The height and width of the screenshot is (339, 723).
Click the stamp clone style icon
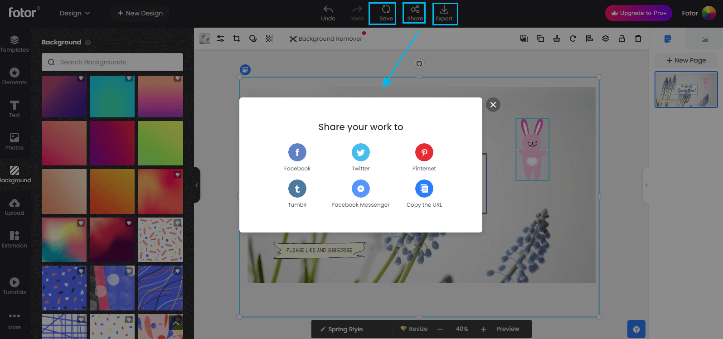coord(557,39)
